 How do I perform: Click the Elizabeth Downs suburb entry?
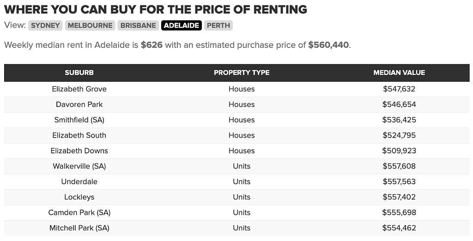click(x=79, y=151)
